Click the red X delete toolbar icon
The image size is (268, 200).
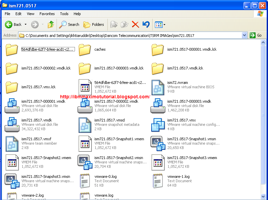pos(135,24)
